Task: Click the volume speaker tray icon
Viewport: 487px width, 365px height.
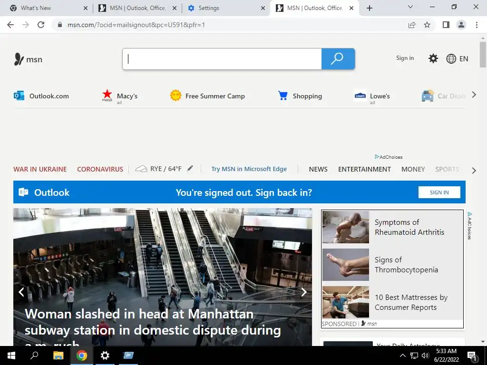Action: pos(425,355)
